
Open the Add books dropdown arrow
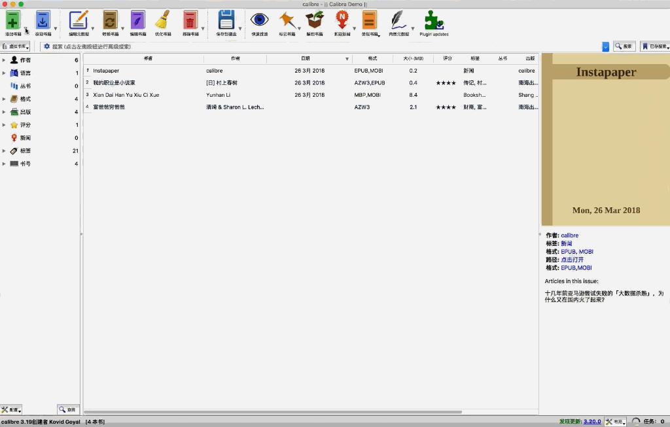coord(26,29)
